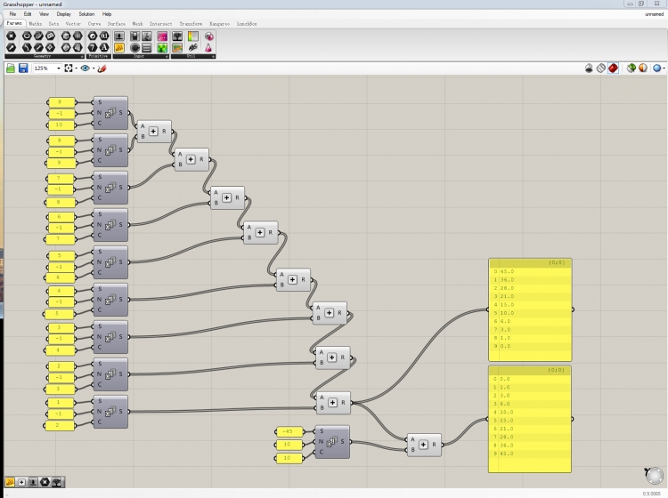Select the Integer parameter icon showing 7
Viewport: 668px width, 498px height.
pyautogui.click(x=93, y=48)
